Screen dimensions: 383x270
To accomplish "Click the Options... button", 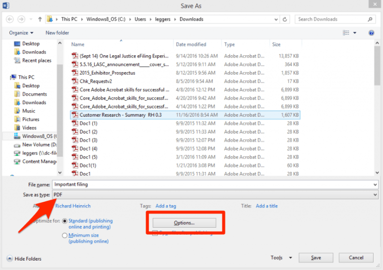I will pyautogui.click(x=184, y=223).
